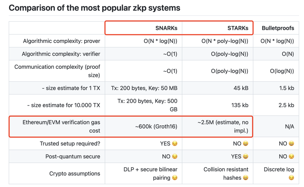Click the smirking emoji under 'Discrete log'
Screen dimensions: 304x187
coord(291,178)
